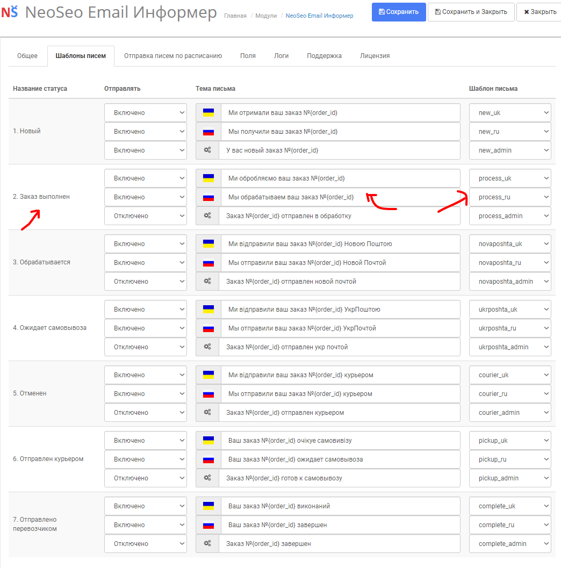
Task: Expand the pickup_uk template dropdown
Action: (x=510, y=441)
